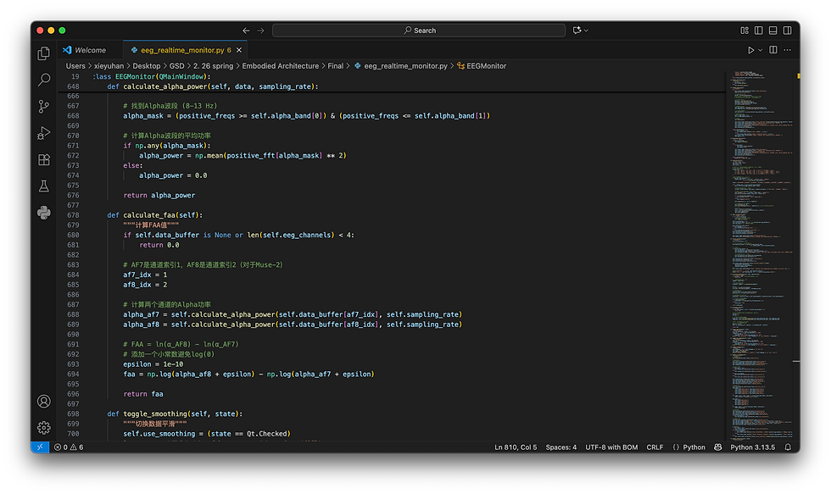Toggle the secondary side bar

point(788,31)
